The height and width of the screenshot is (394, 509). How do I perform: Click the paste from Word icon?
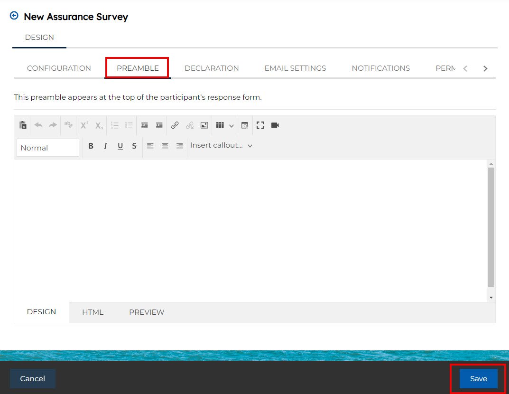point(23,125)
